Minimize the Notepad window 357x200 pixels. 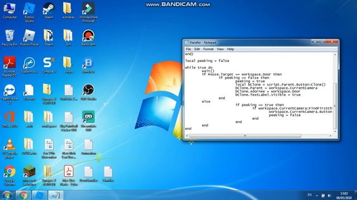315,42
